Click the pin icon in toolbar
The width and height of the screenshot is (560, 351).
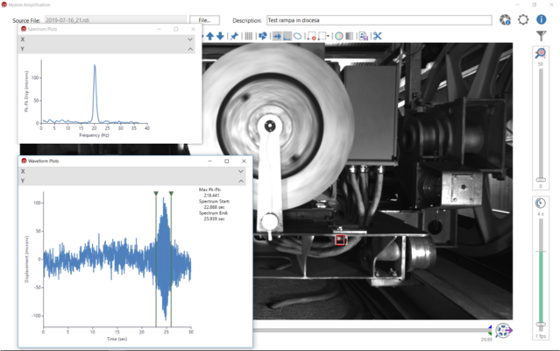[234, 36]
